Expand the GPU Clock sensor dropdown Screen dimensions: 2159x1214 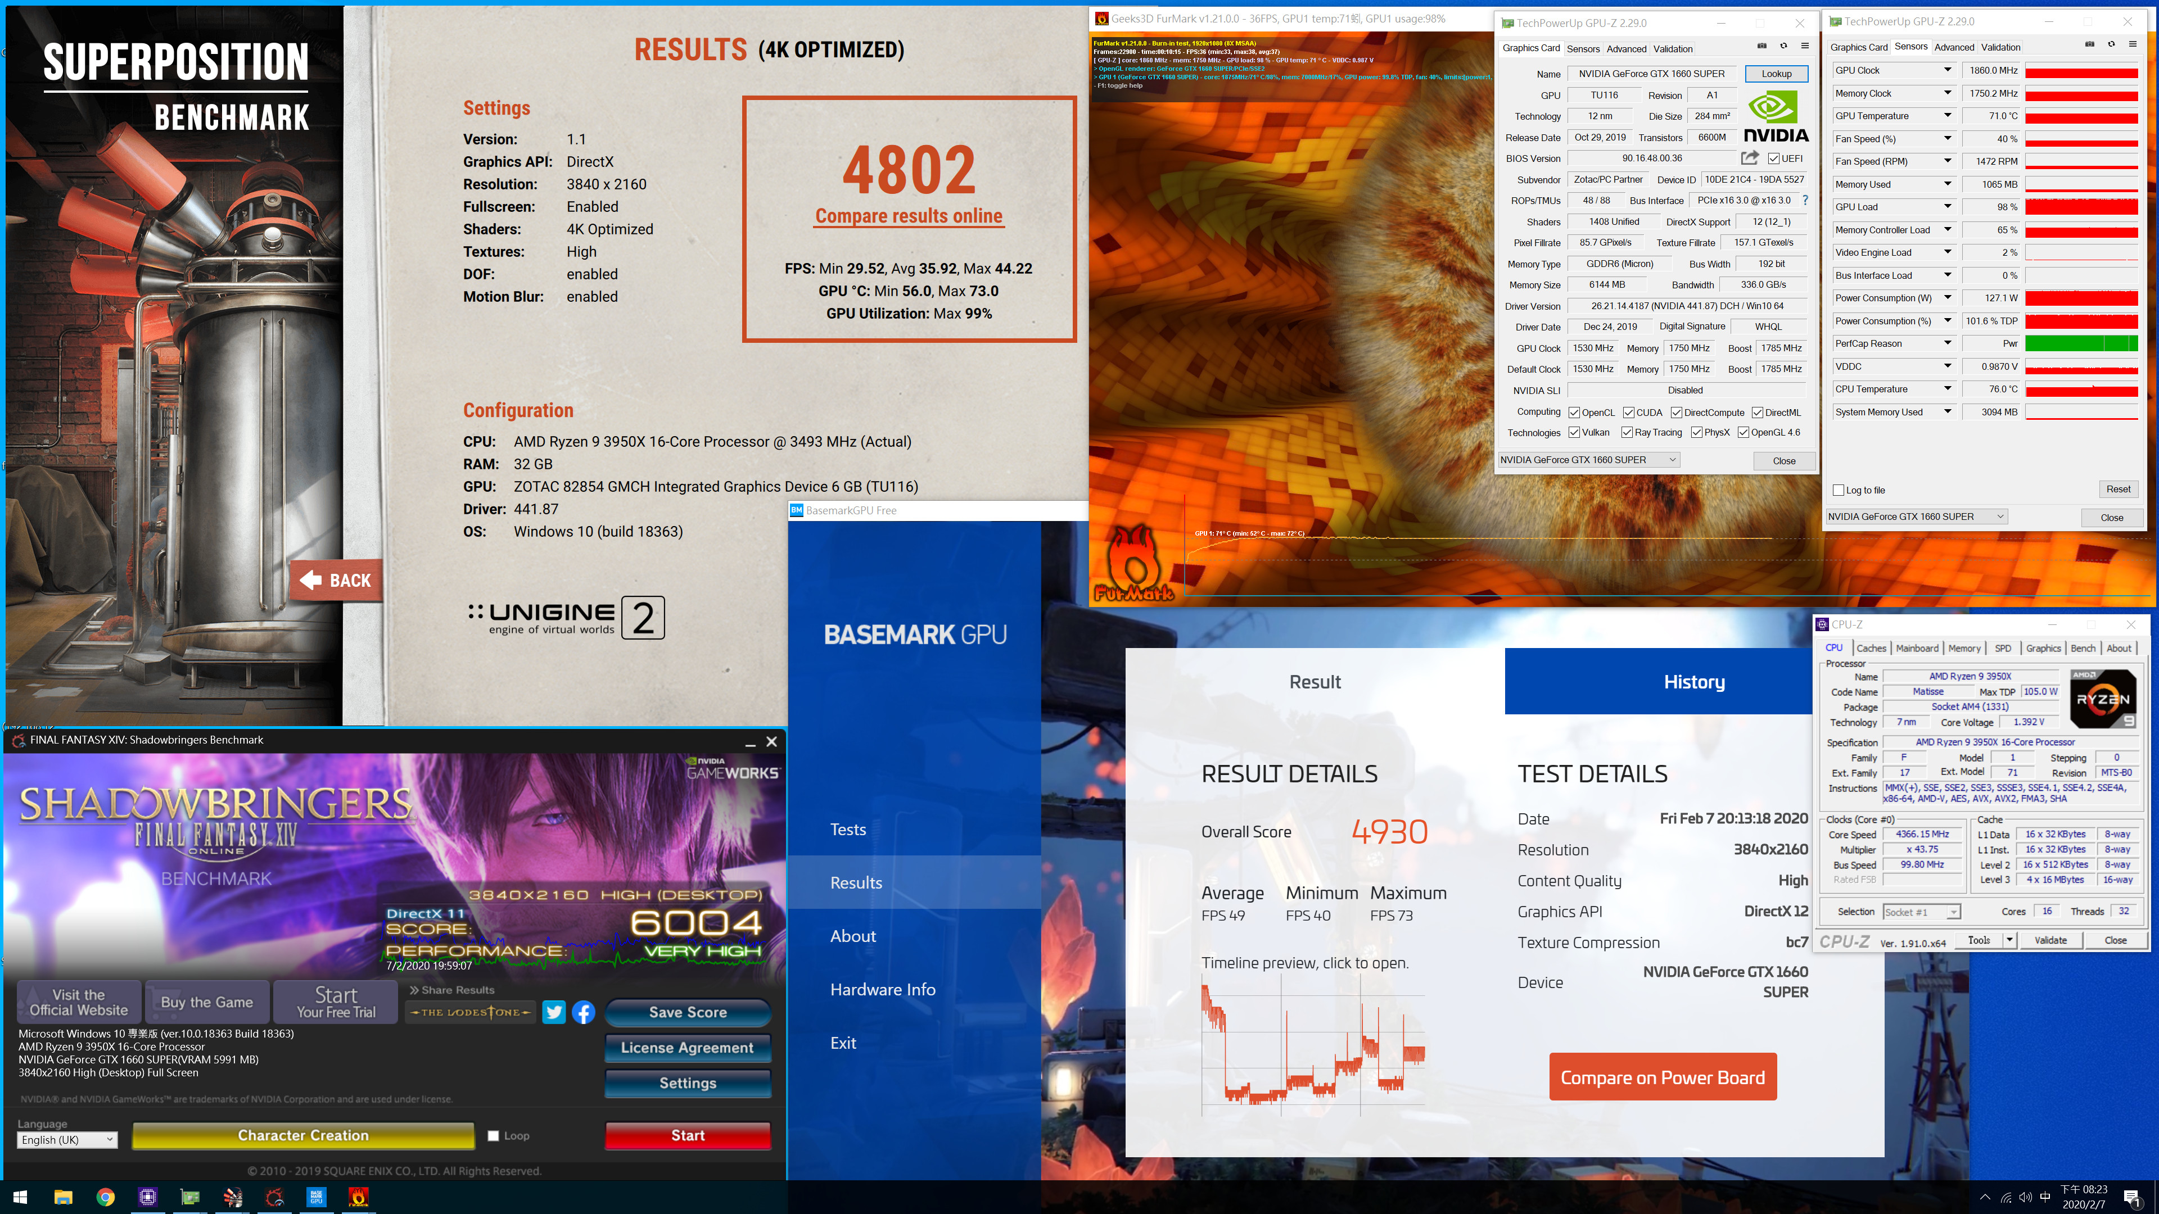(1948, 70)
